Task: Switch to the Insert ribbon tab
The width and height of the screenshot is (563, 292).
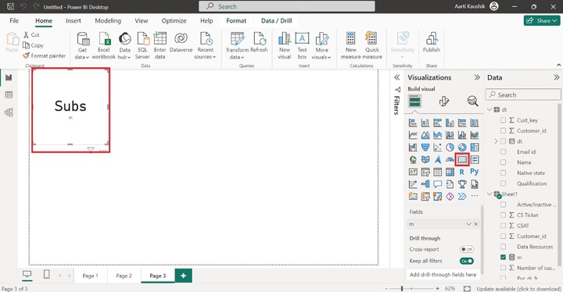Action: pyautogui.click(x=74, y=21)
